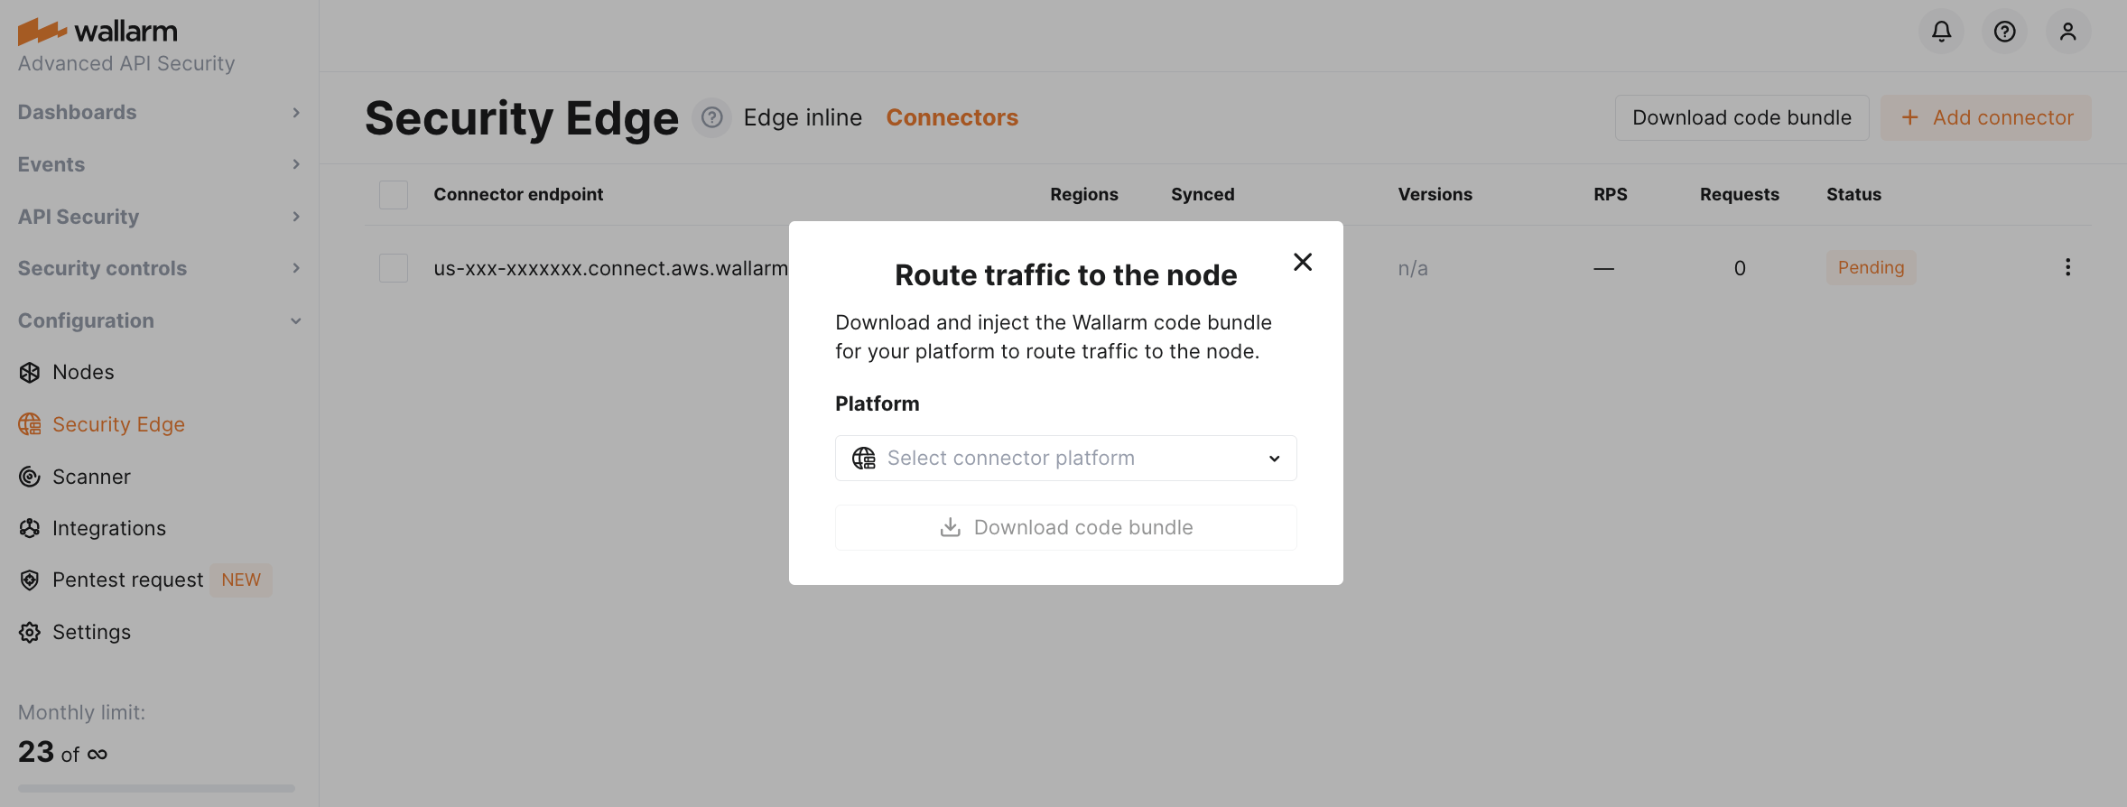Open the help question mark icon in header
The image size is (2127, 807).
tap(2004, 32)
